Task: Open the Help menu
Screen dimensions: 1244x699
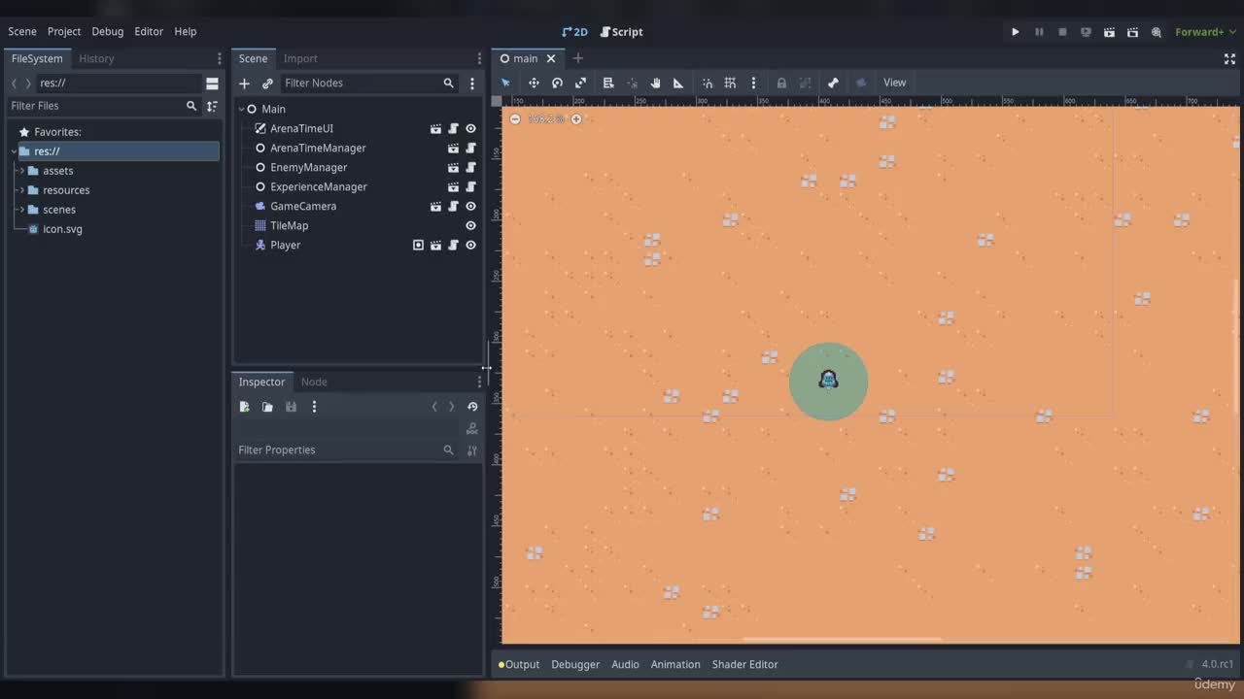Action: [185, 31]
